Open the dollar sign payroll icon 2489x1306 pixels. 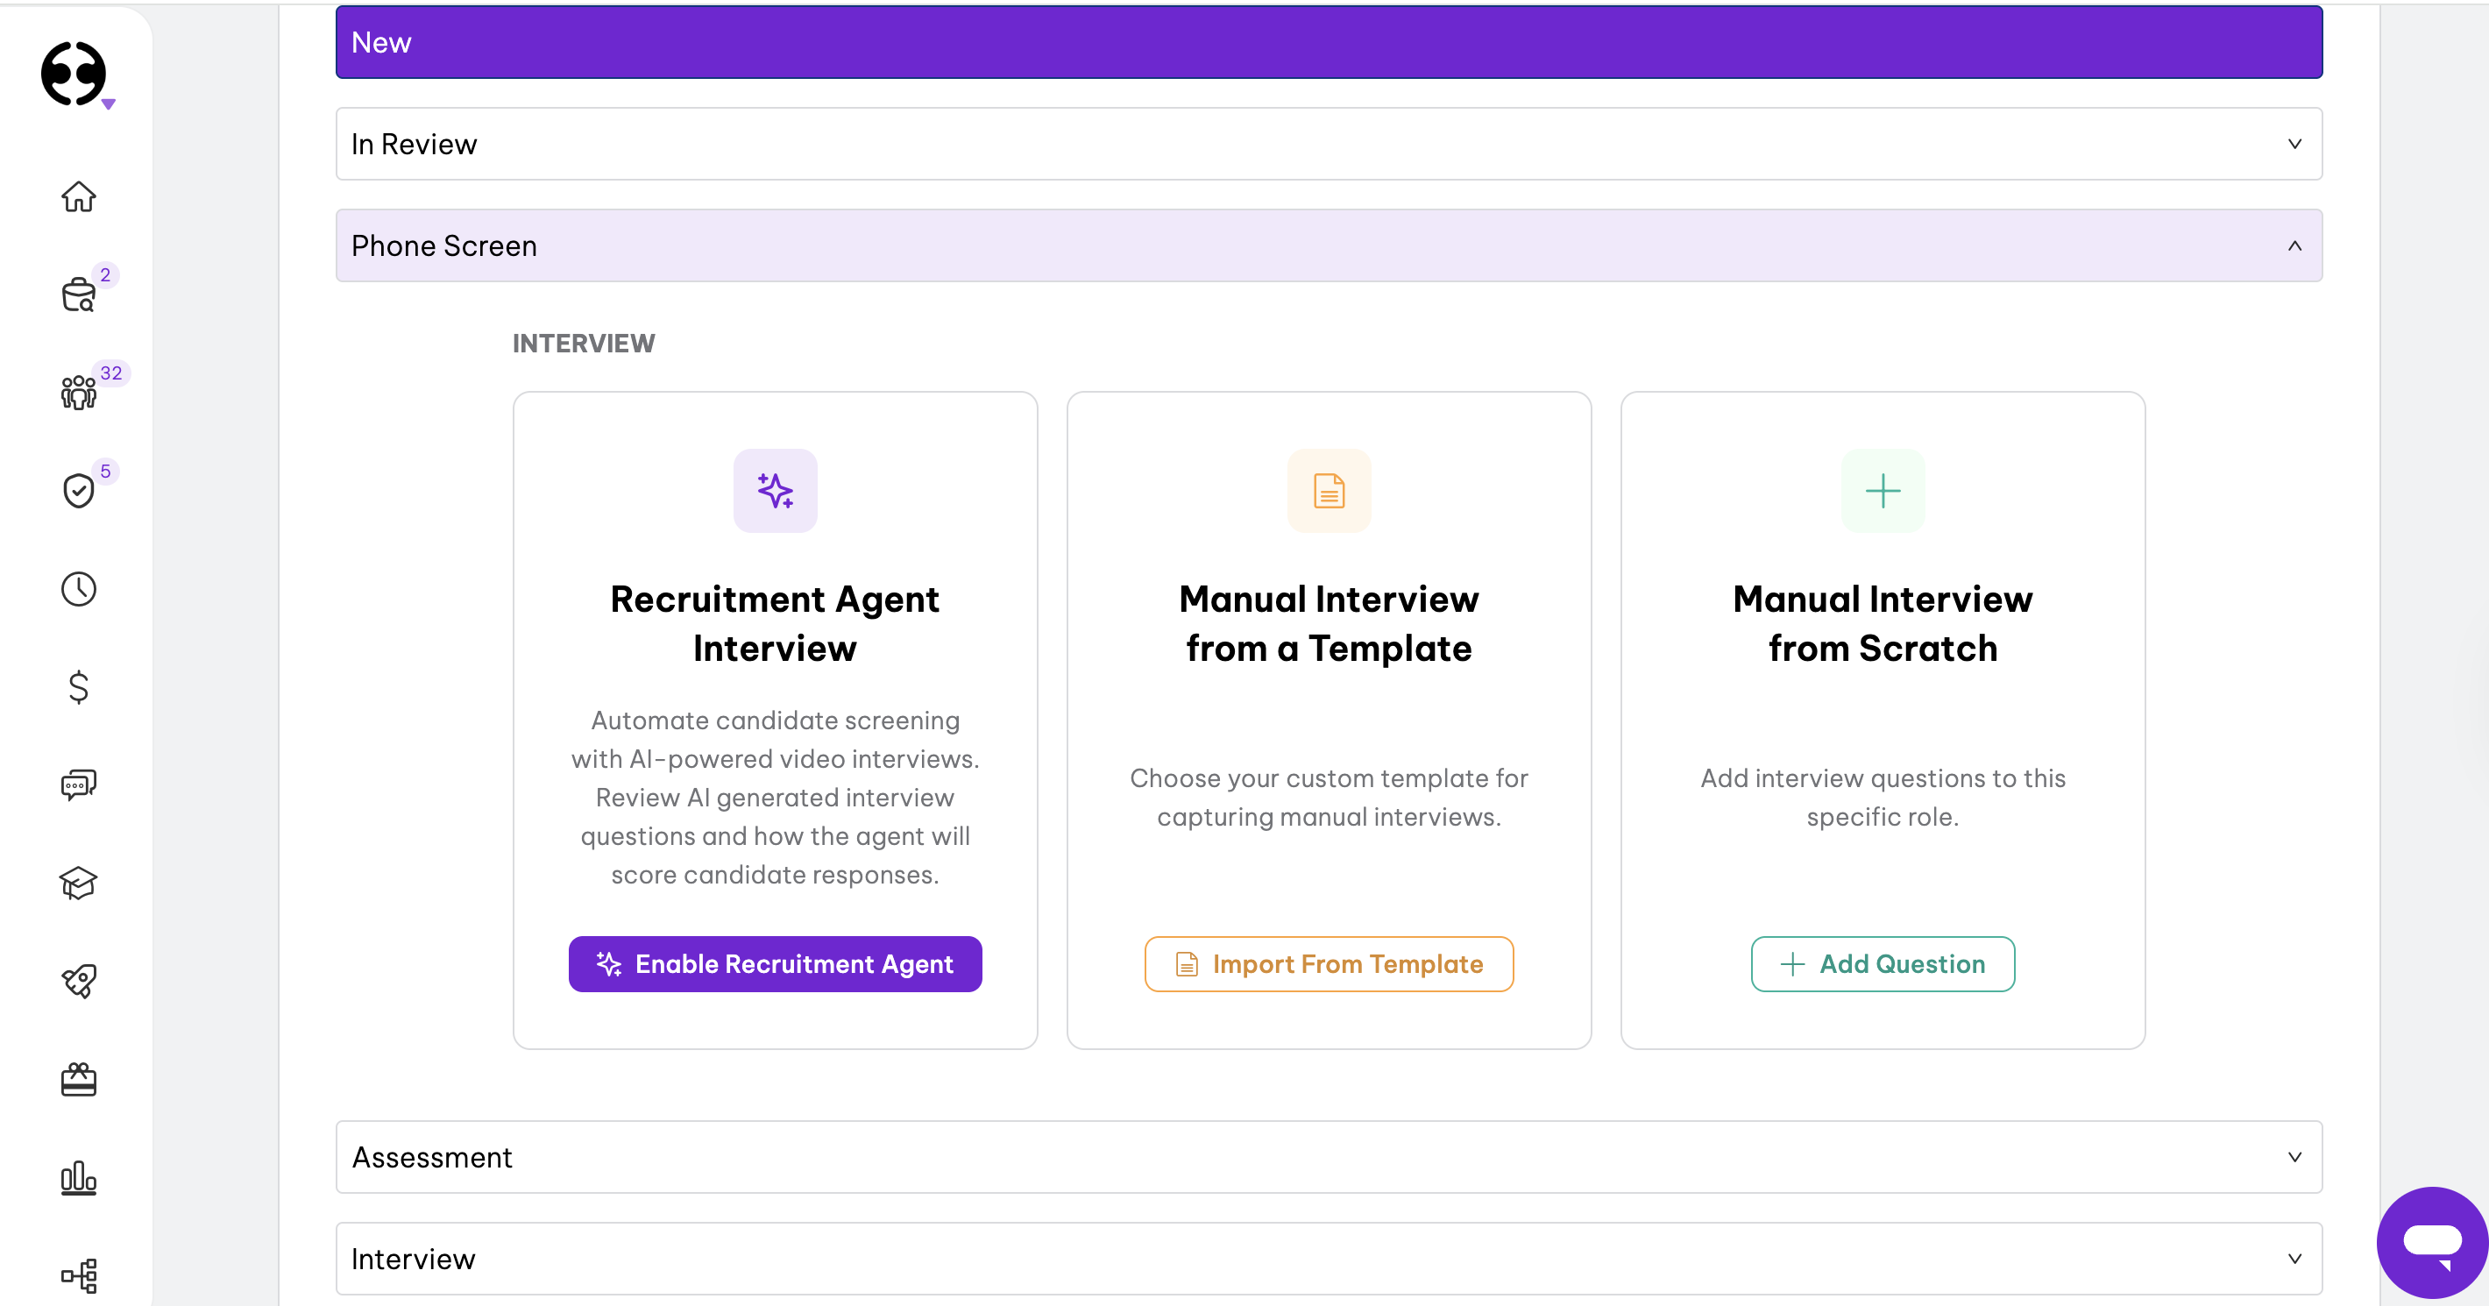pyautogui.click(x=78, y=687)
